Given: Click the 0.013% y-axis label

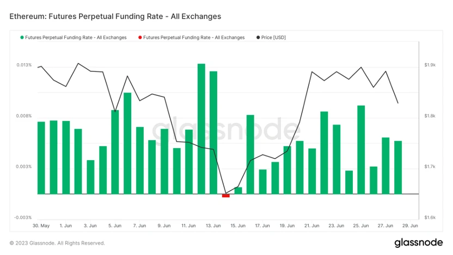Looking at the screenshot, I should (24, 65).
